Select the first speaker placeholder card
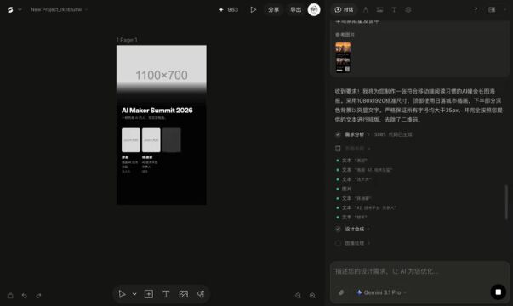 131,140
